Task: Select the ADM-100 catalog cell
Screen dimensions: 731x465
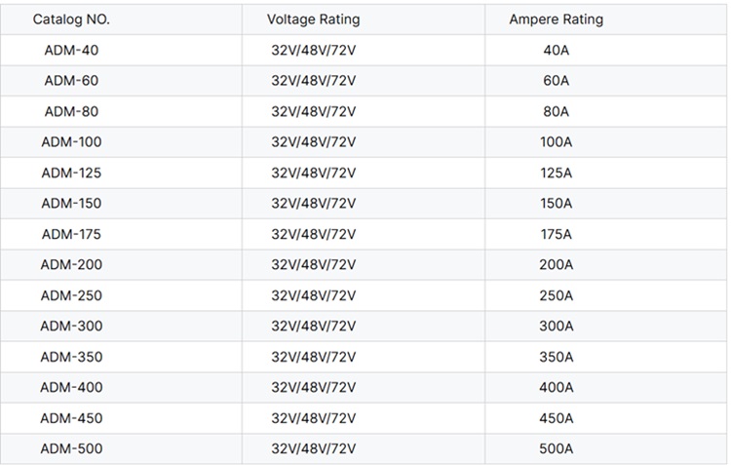Action: tap(71, 142)
